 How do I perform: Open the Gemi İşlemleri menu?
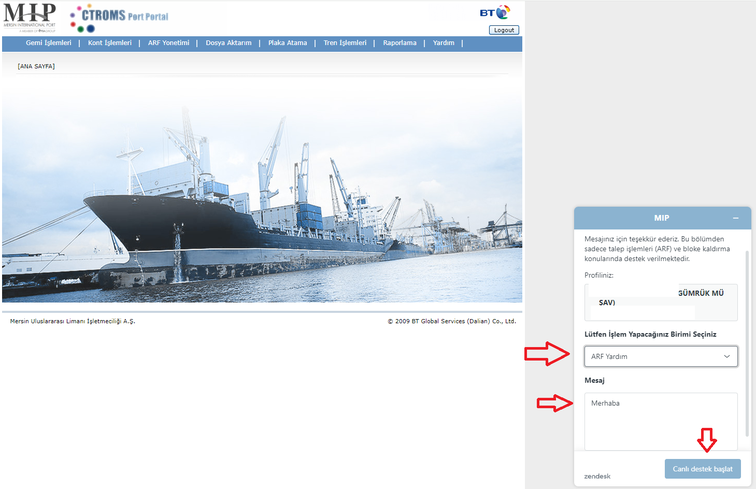49,43
